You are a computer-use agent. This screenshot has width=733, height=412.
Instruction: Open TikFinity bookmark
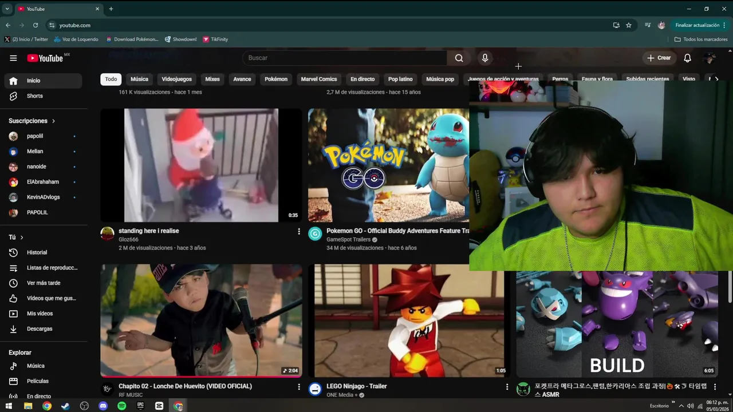pos(215,39)
